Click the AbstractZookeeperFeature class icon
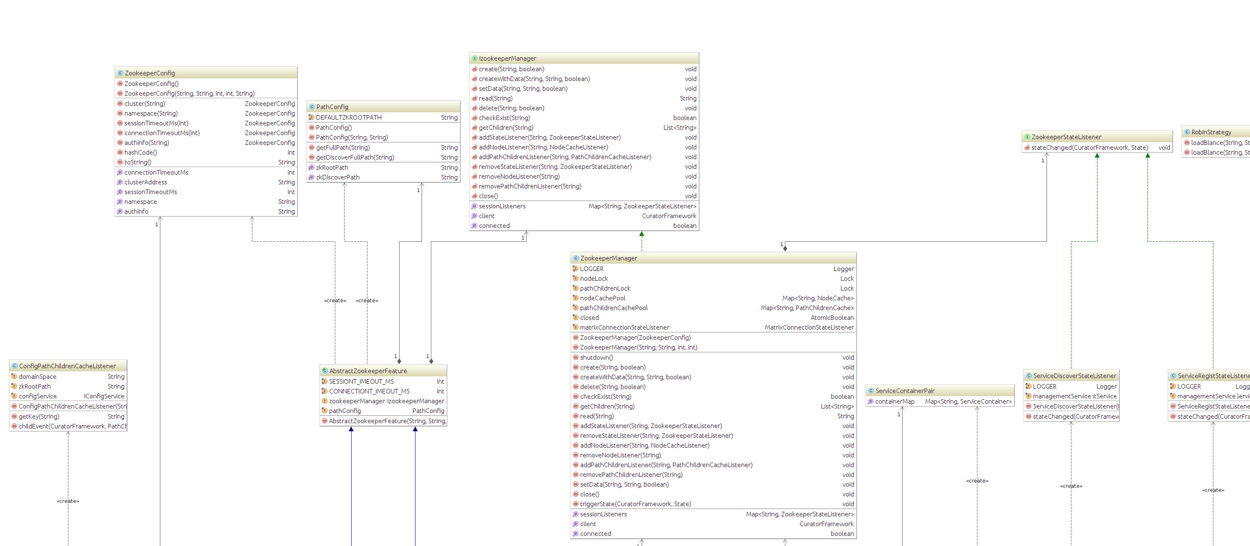 point(325,371)
